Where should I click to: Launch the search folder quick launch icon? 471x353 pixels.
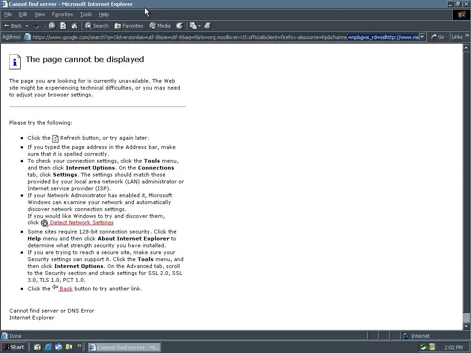pos(69,347)
